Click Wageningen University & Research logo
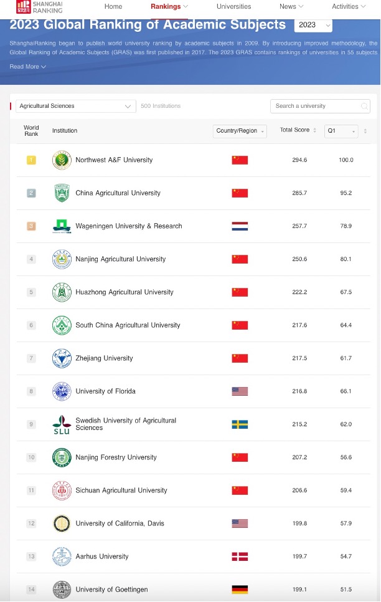This screenshot has width=381, height=602. [x=62, y=226]
